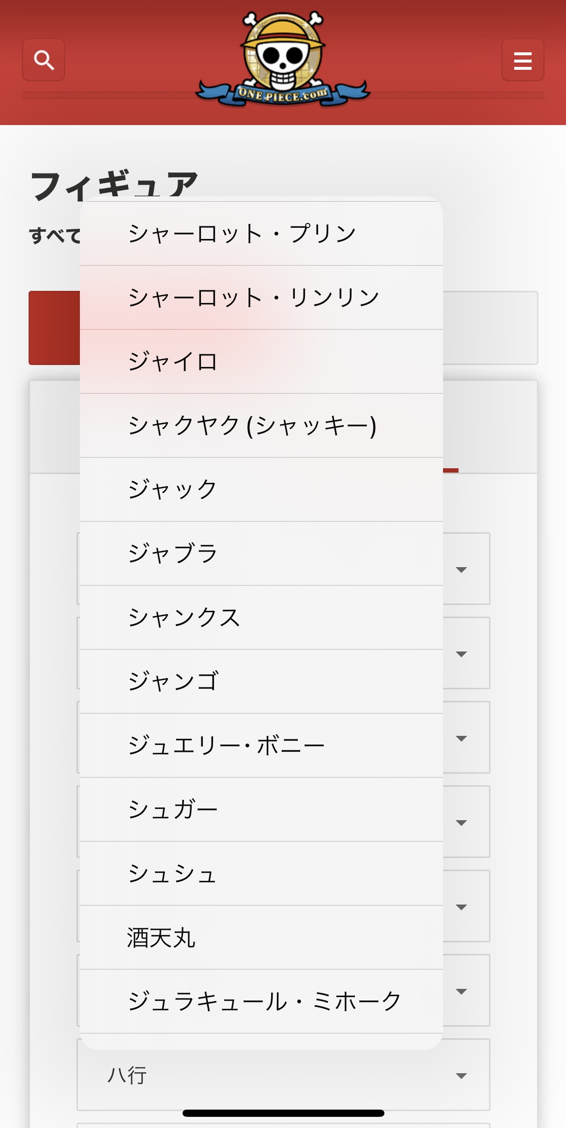Pick ジャブラ option
The image size is (566, 1128).
(x=261, y=554)
